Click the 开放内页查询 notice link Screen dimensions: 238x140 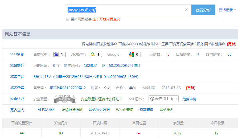(x=110, y=19)
